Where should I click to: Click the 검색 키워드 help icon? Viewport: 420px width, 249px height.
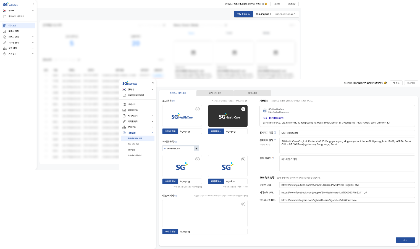click(273, 158)
